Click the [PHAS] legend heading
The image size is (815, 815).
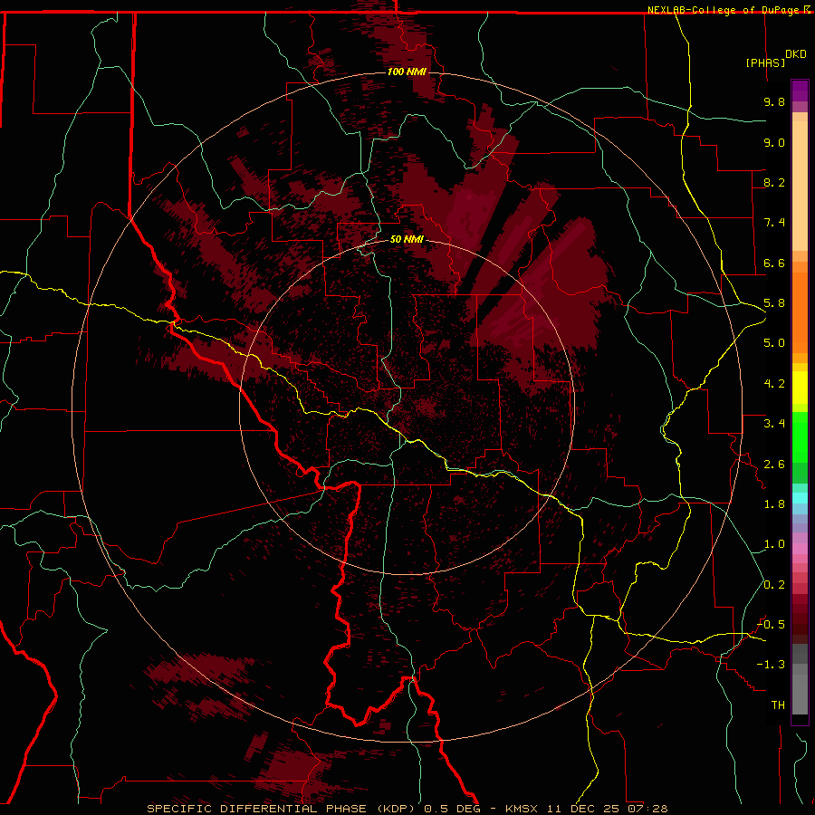[x=765, y=63]
